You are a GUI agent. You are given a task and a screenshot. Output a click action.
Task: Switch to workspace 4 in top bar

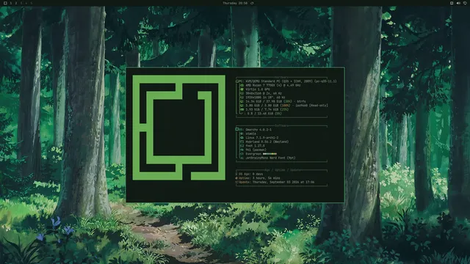click(x=26, y=3)
